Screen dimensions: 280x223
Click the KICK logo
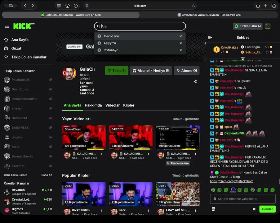point(24,26)
